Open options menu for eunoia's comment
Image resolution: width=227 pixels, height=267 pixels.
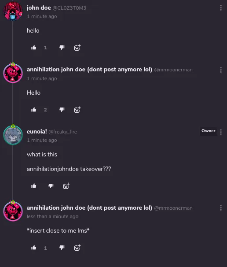click(221, 132)
